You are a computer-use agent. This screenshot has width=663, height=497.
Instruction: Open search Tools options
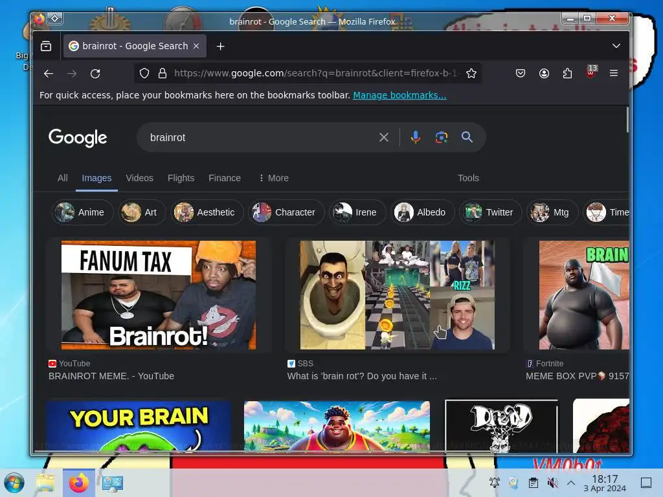[x=469, y=178]
